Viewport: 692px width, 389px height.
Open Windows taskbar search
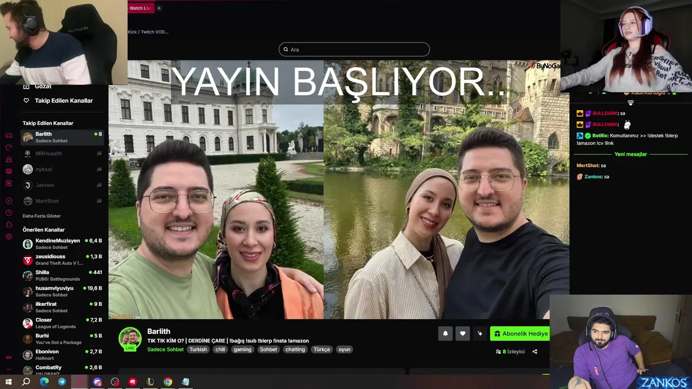[x=26, y=382]
